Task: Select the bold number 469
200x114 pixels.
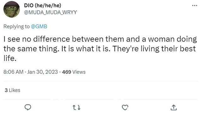Action: (x=67, y=72)
